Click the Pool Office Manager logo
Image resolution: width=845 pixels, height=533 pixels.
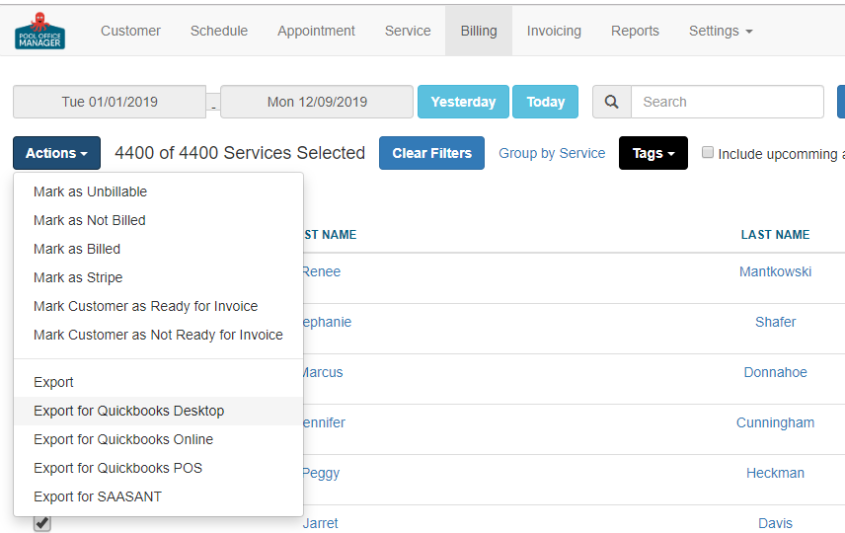(39, 31)
